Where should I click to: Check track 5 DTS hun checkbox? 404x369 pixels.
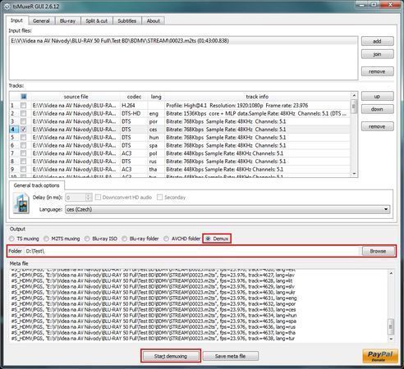coord(24,137)
